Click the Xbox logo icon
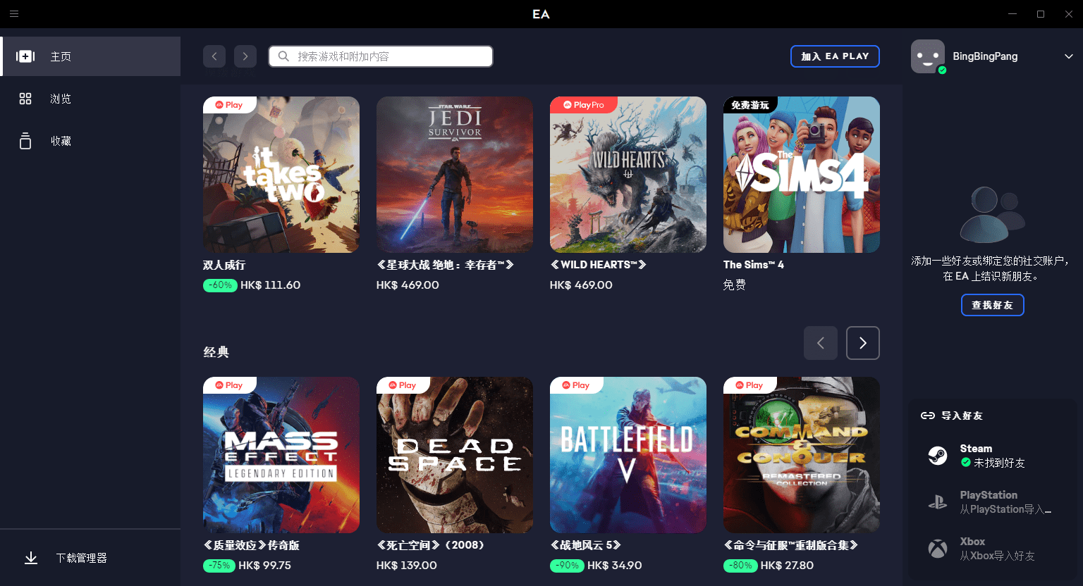The width and height of the screenshot is (1083, 586). (938, 549)
